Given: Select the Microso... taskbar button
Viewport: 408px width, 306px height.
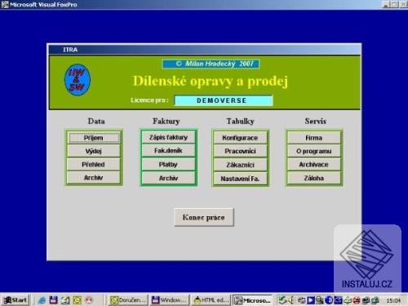Looking at the screenshot, I should pyautogui.click(x=252, y=300).
